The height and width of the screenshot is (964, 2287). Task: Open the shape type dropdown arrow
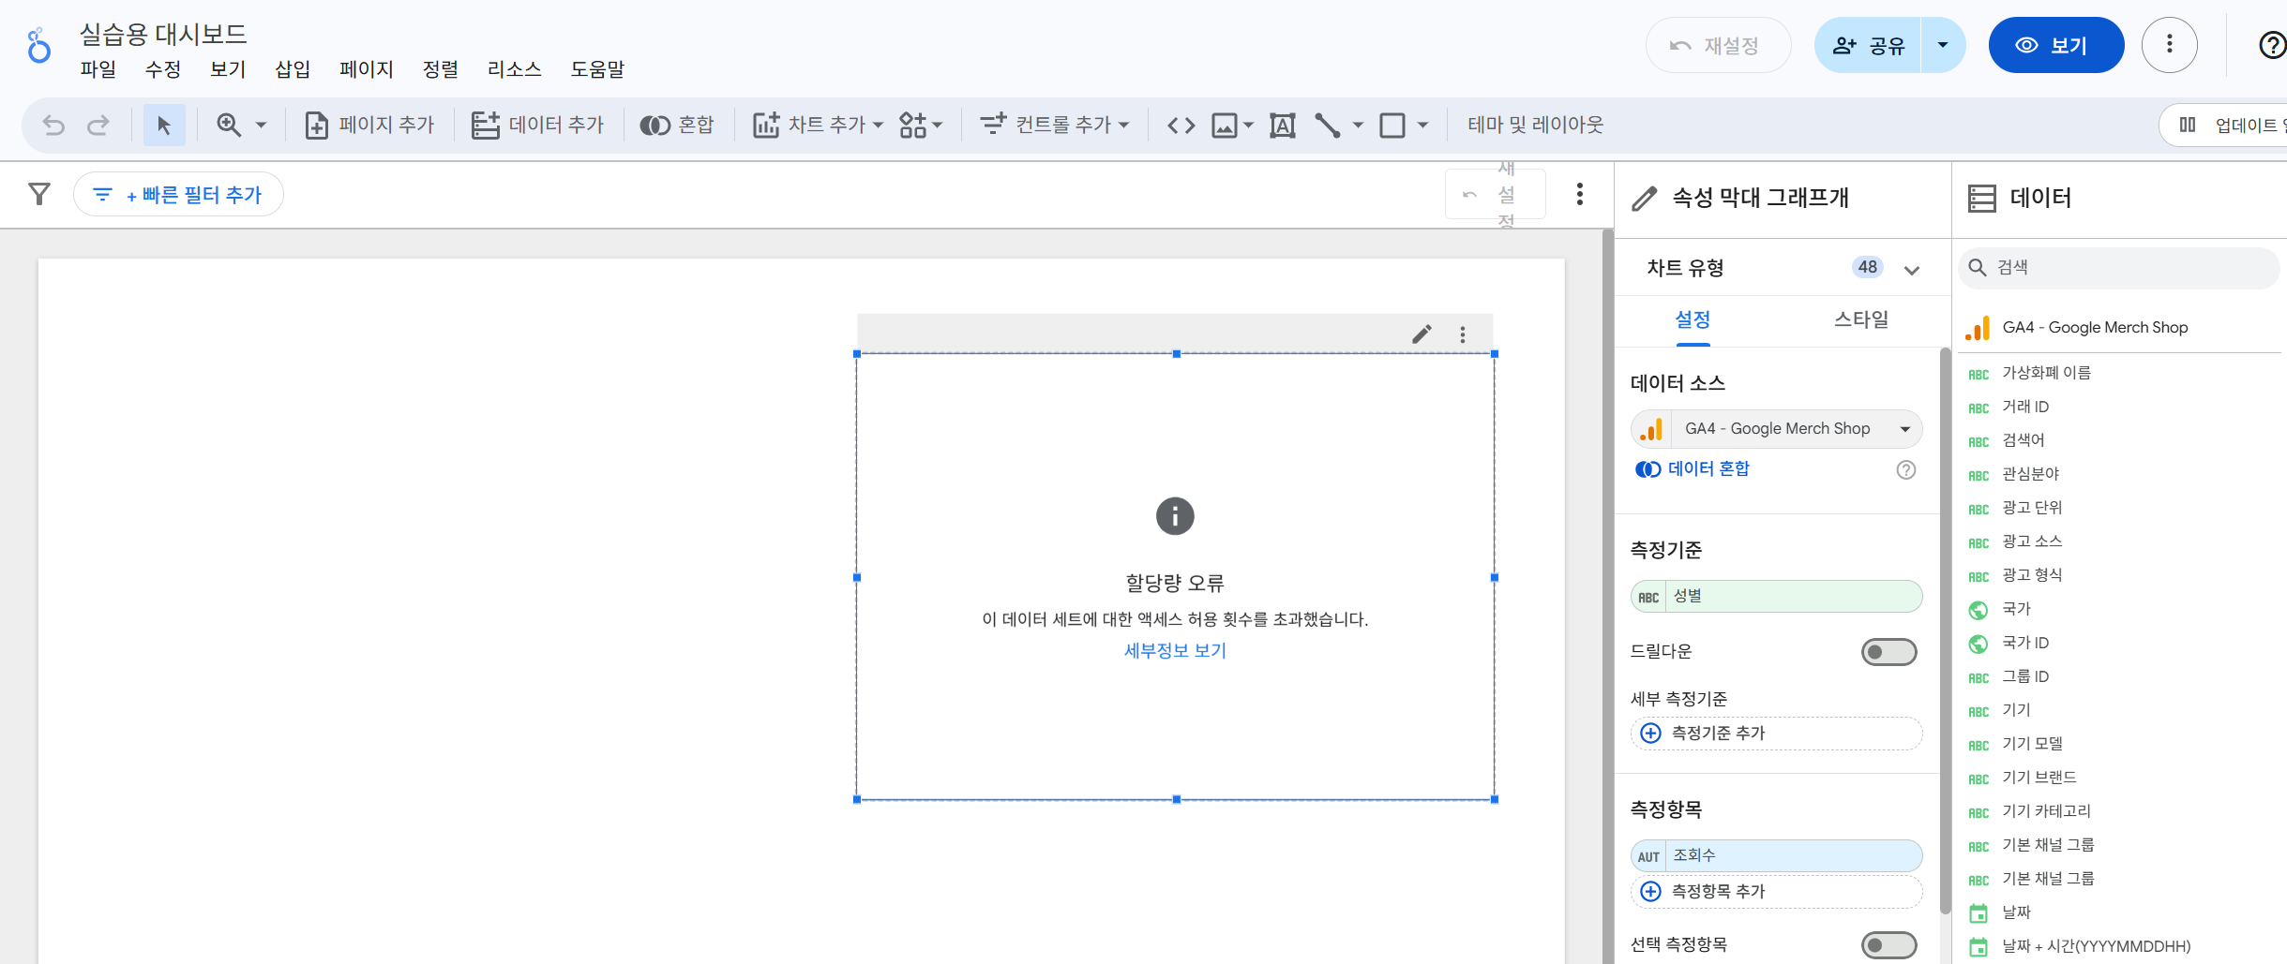pyautogui.click(x=1422, y=125)
